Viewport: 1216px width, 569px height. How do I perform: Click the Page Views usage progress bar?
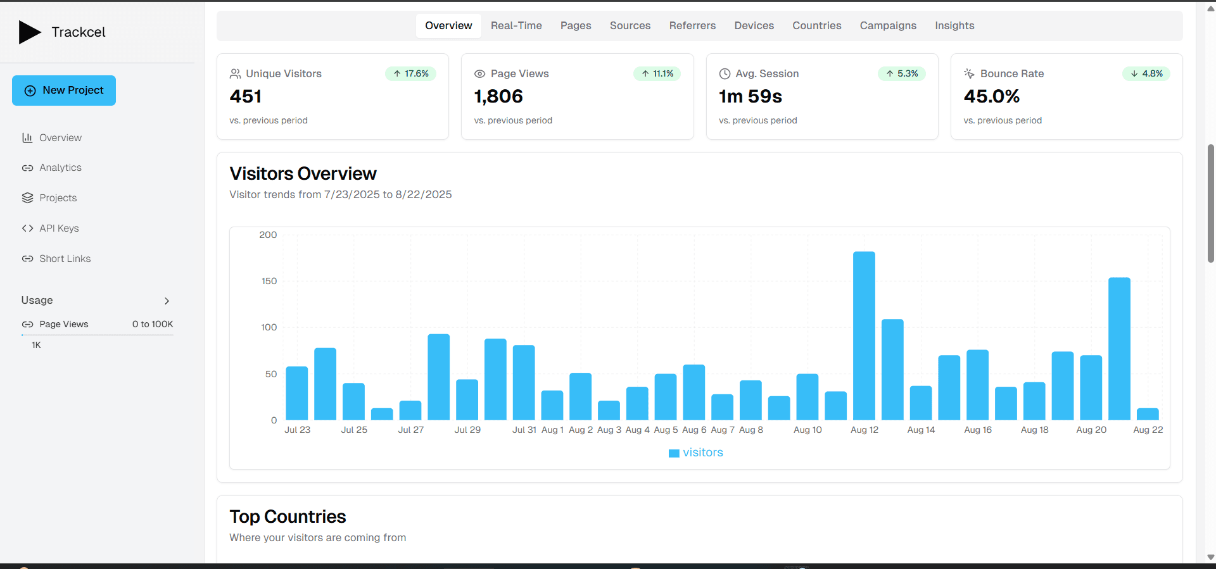(x=97, y=335)
